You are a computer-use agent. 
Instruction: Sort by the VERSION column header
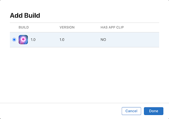pyautogui.click(x=67, y=27)
